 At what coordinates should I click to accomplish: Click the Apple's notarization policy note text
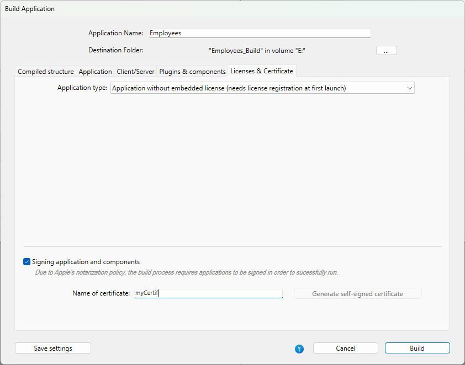[186, 272]
